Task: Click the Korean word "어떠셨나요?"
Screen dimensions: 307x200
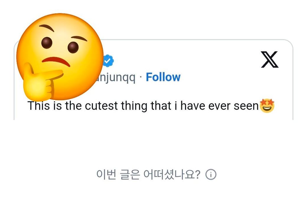Action: coord(172,175)
